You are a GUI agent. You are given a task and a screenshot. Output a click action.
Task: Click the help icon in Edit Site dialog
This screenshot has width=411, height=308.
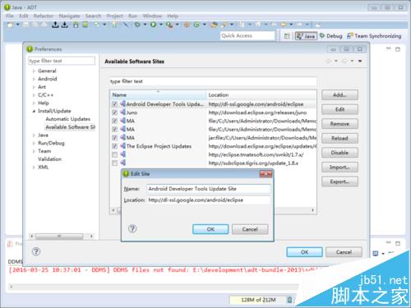pyautogui.click(x=132, y=228)
